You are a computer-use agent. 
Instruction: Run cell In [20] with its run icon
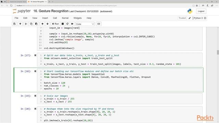(x=35, y=109)
